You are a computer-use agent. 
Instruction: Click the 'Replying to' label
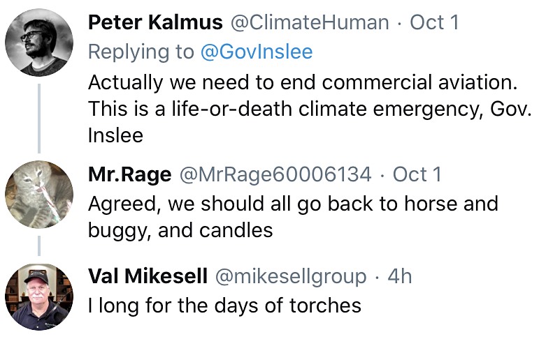click(142, 52)
